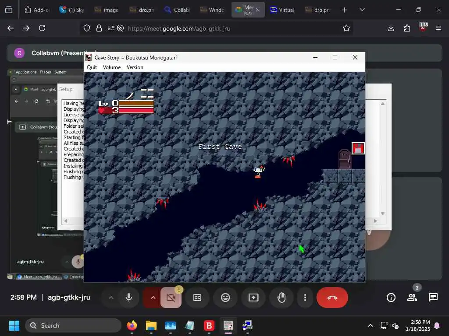The image size is (449, 336).
Task: Open Firefox hamburger application menu
Action: pos(438,28)
